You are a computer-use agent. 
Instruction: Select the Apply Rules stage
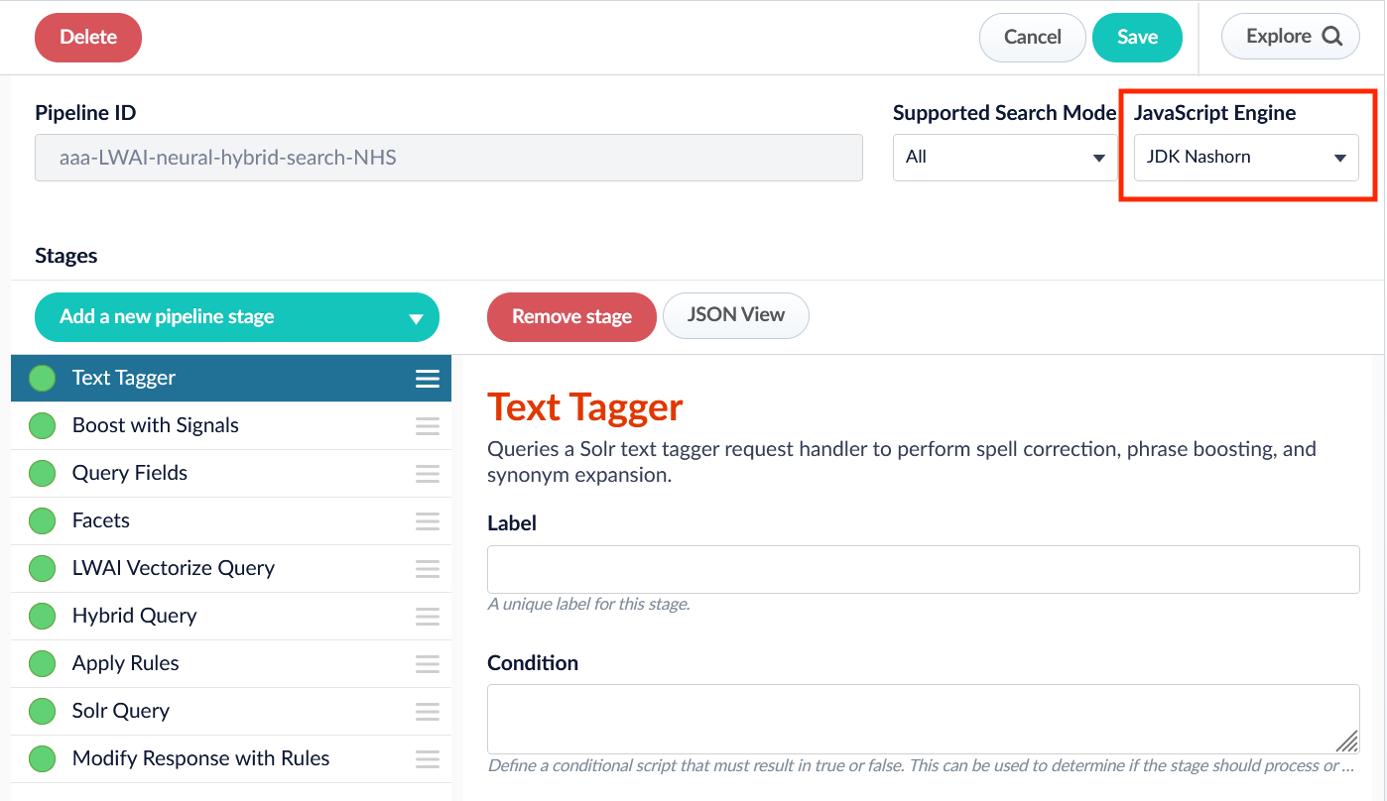coord(231,663)
